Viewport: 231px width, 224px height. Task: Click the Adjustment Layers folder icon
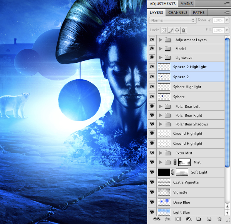click(167, 40)
